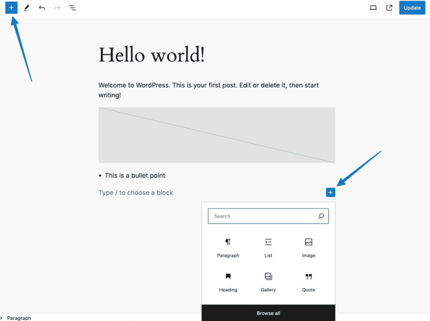Open the Preview device icon
The height and width of the screenshot is (321, 430).
(x=373, y=8)
